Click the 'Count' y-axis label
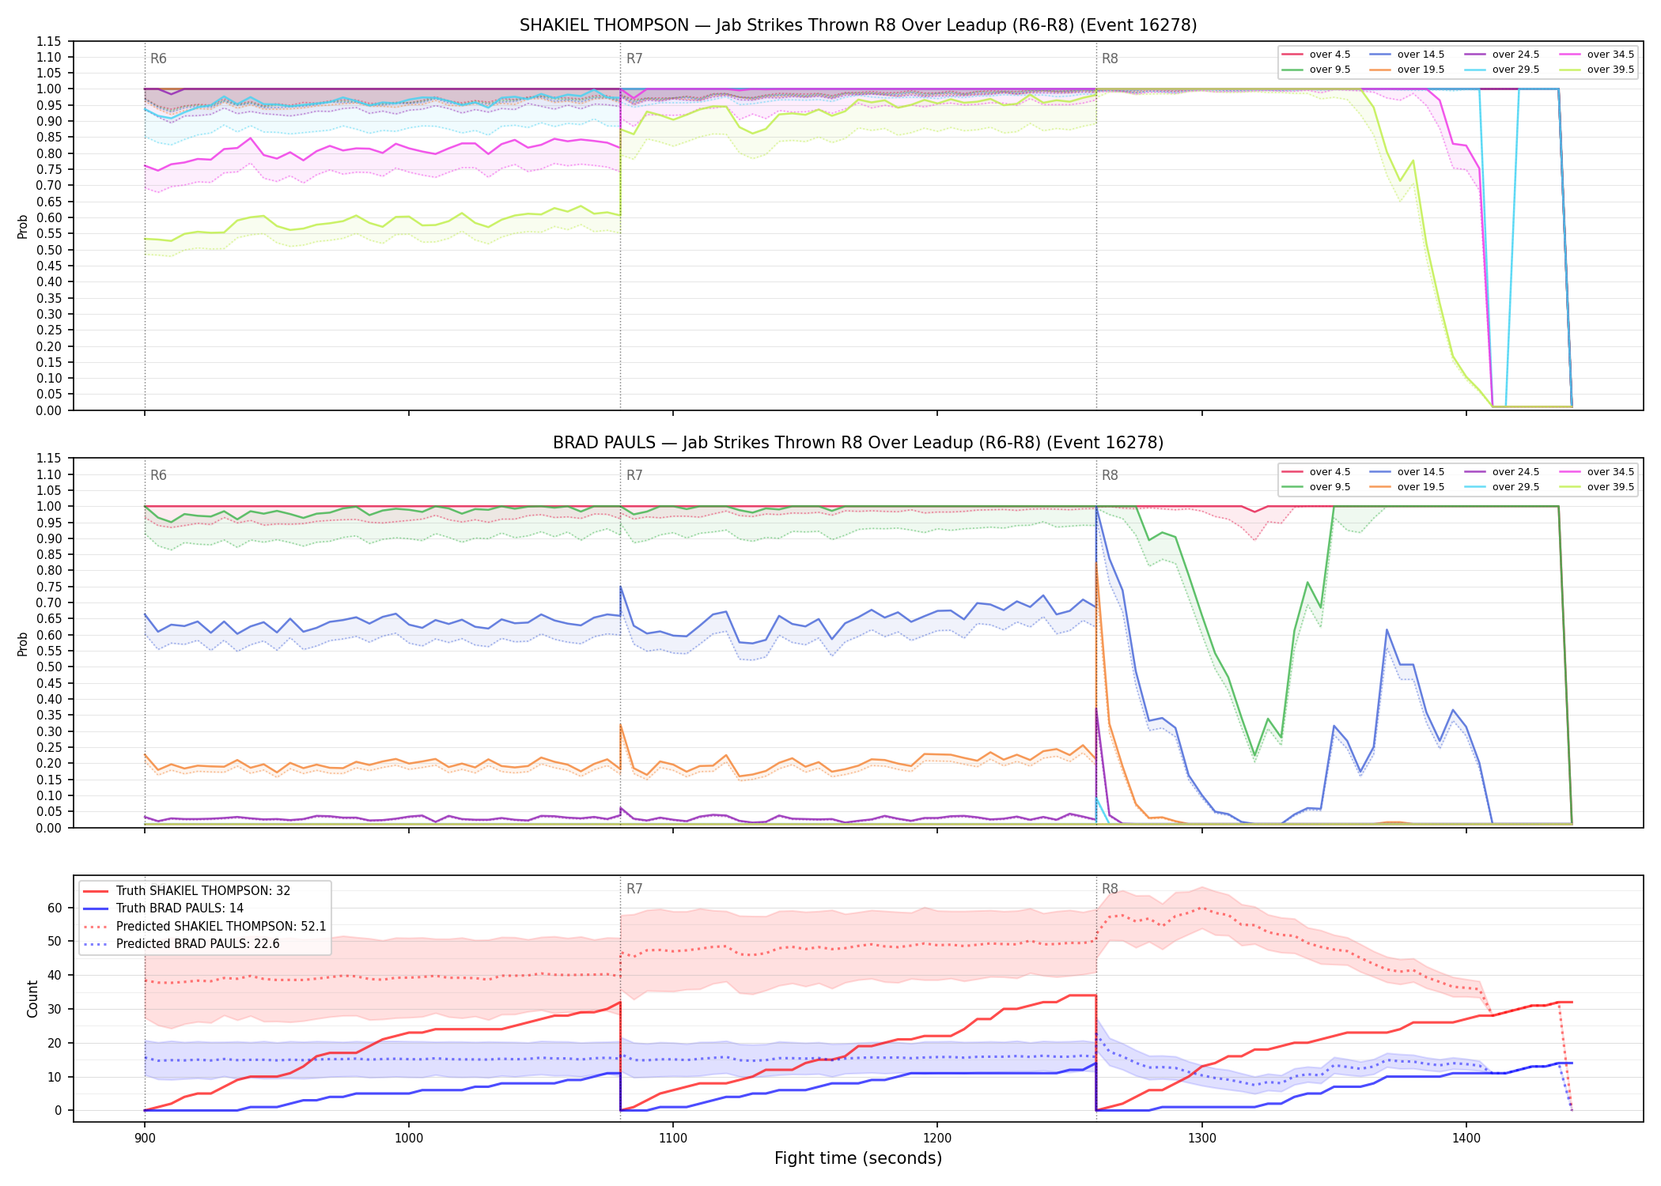 32,999
